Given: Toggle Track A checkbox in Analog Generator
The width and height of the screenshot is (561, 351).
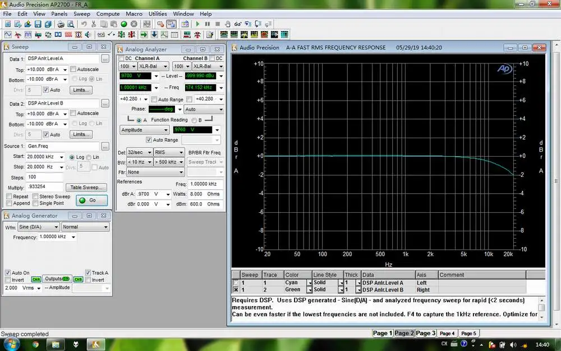Looking at the screenshot, I should click(x=88, y=272).
